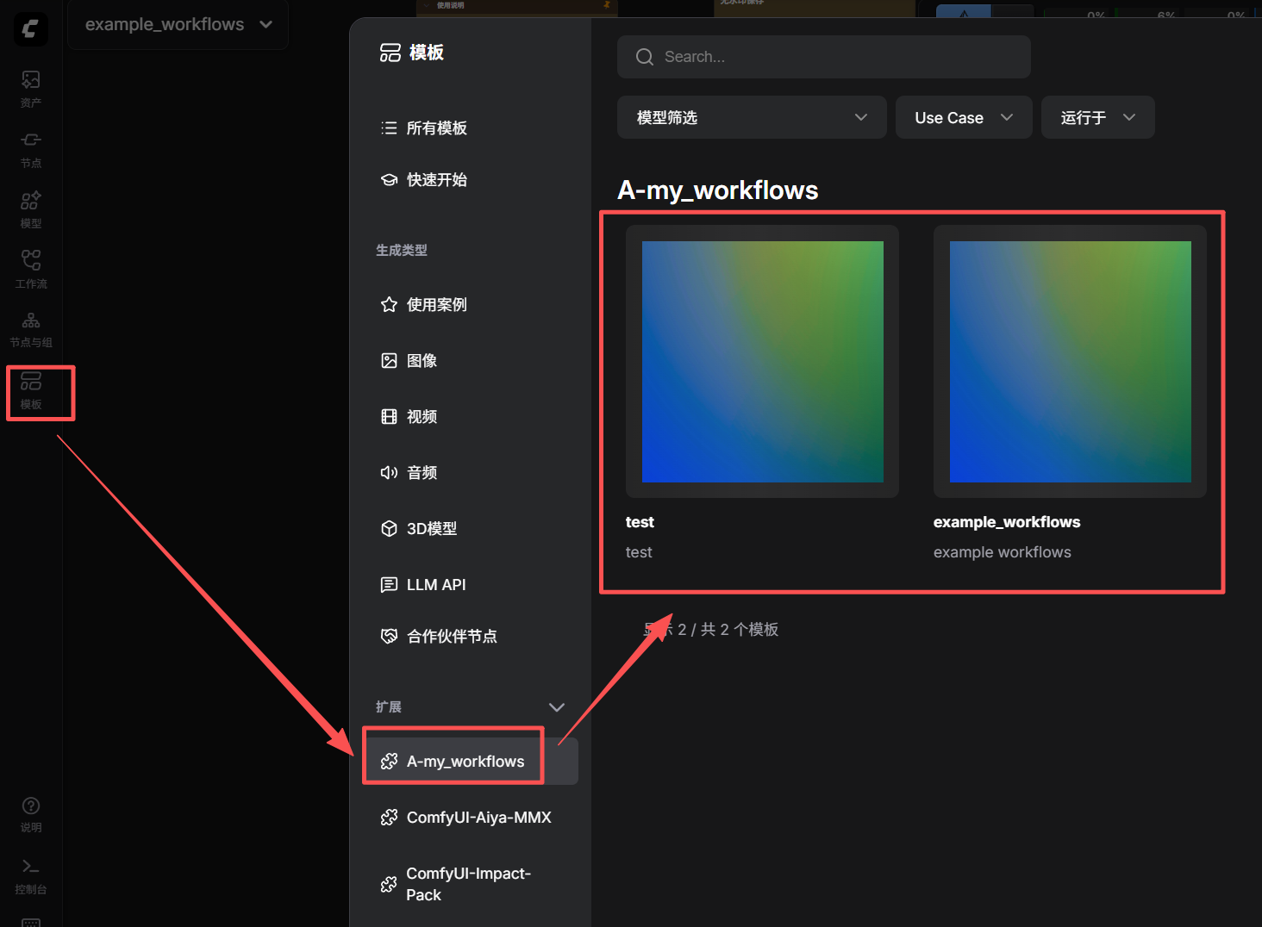1262x927 pixels.
Task: Open the 节点与组 sidebar panel
Action: click(31, 329)
